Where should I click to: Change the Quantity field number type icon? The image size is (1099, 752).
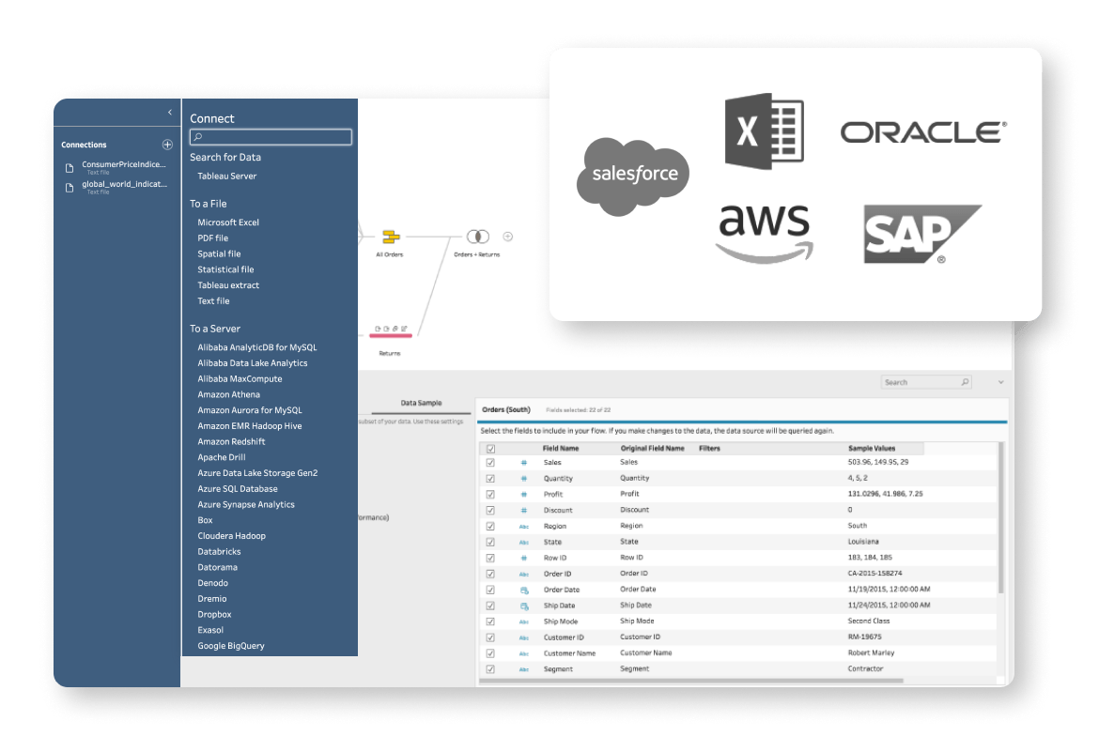click(523, 479)
